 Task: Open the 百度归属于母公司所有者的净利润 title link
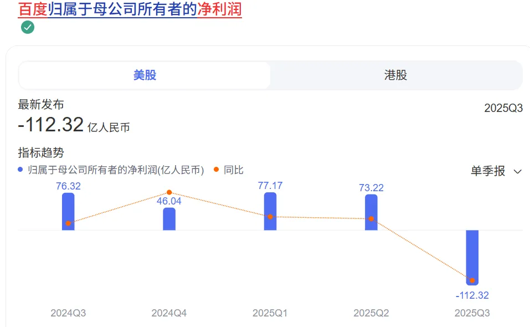[130, 9]
